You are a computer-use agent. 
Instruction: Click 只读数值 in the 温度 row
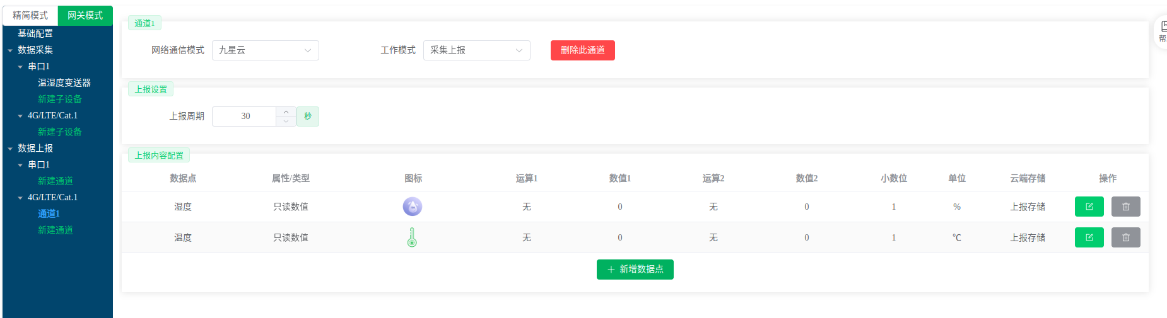[x=291, y=237]
